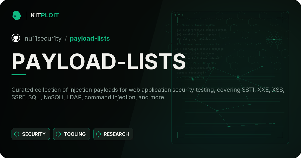Select the SECURITY tag
301x158 pixels.
[x=31, y=134]
